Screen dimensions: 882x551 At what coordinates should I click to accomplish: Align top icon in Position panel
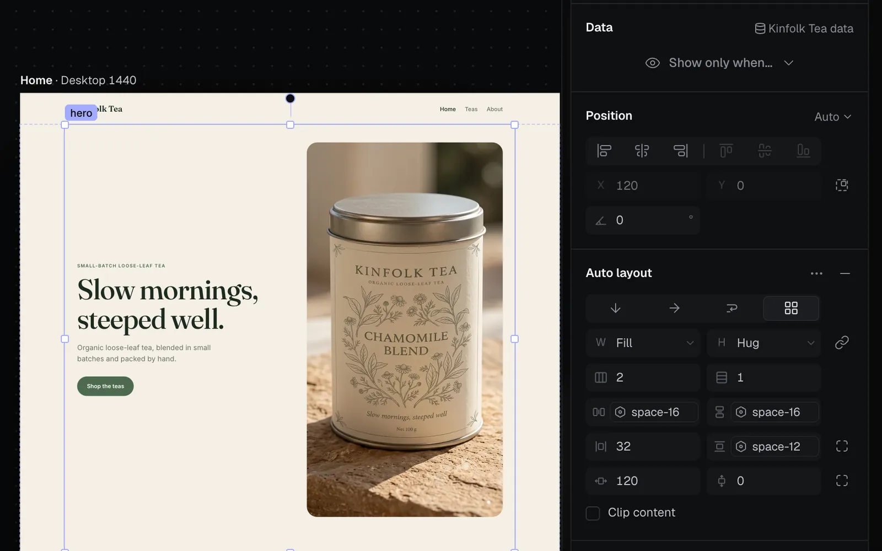727,150
